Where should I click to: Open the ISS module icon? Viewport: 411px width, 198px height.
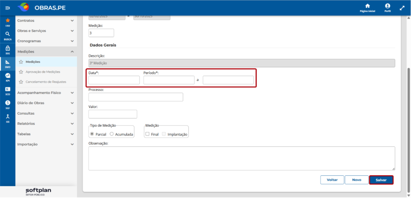(x=7, y=118)
